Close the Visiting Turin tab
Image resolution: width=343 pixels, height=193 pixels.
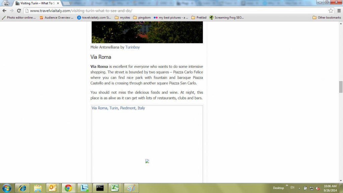(x=58, y=3)
